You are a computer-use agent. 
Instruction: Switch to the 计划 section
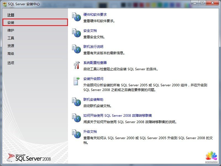tap(10, 15)
